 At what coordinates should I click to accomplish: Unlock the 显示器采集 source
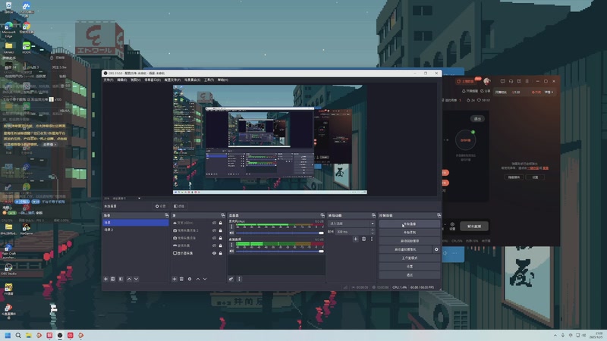pyautogui.click(x=221, y=253)
